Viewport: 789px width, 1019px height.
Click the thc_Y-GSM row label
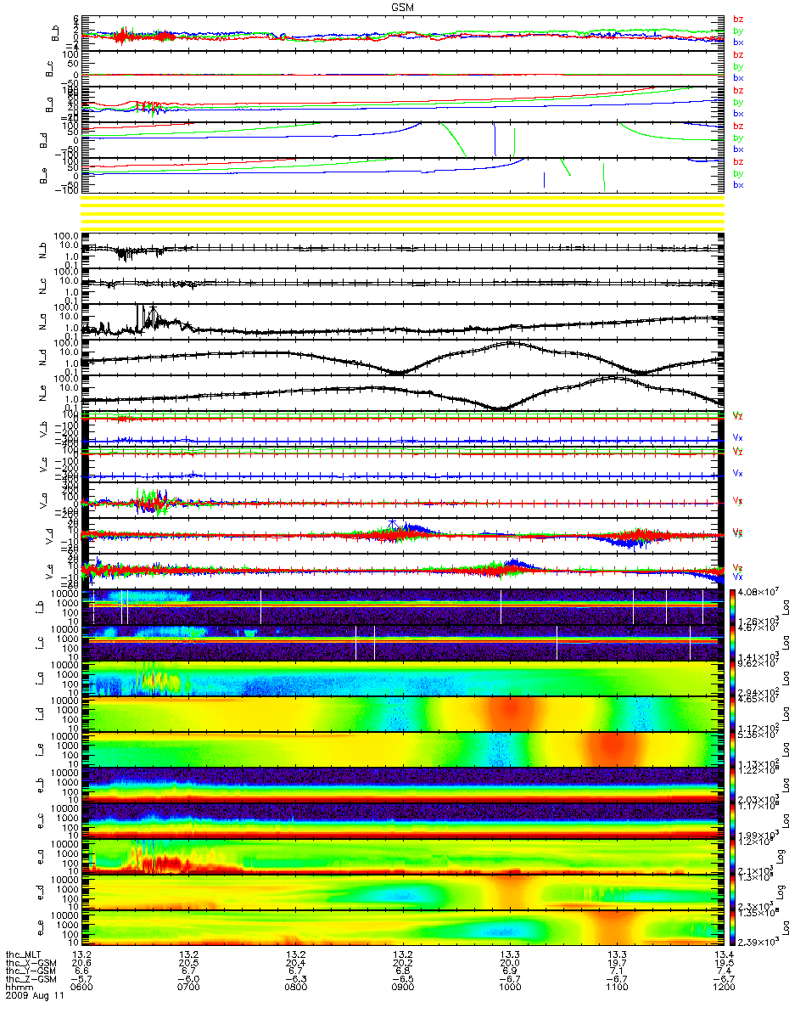pyautogui.click(x=30, y=971)
